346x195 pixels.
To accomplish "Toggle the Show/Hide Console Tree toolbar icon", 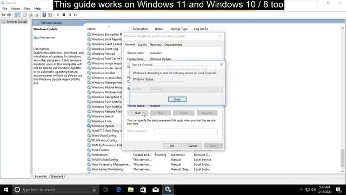I will [x=17, y=15].
